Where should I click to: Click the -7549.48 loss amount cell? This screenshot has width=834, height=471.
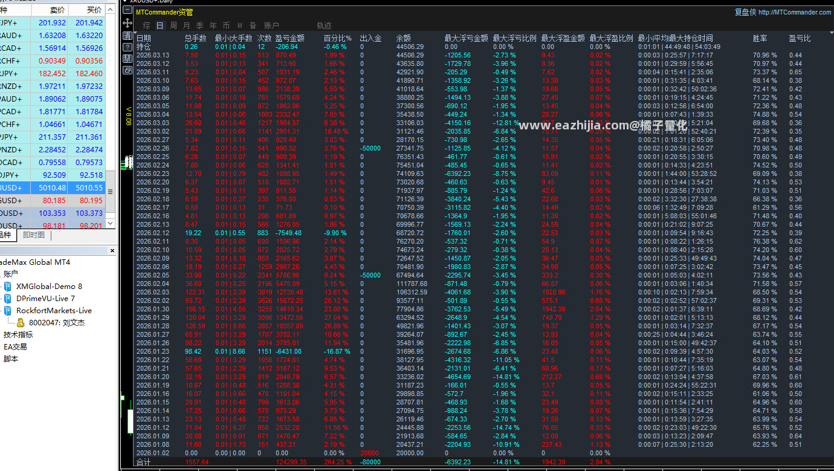289,233
